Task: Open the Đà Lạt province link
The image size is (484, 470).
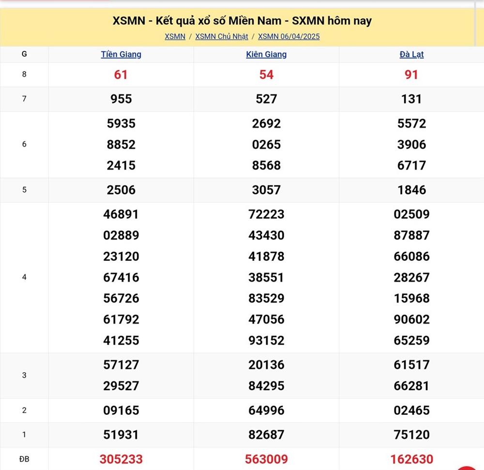Action: 411,54
